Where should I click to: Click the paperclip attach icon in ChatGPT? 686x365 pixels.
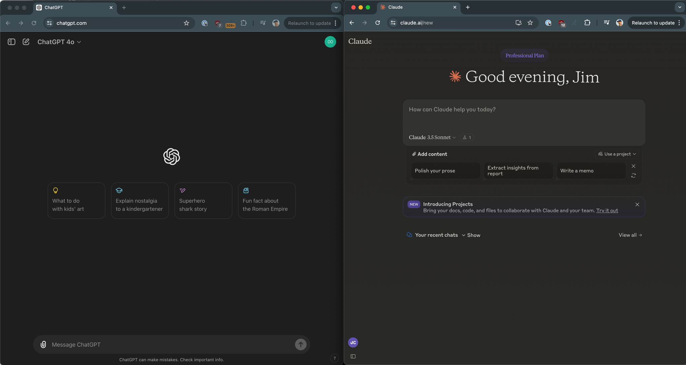(43, 345)
